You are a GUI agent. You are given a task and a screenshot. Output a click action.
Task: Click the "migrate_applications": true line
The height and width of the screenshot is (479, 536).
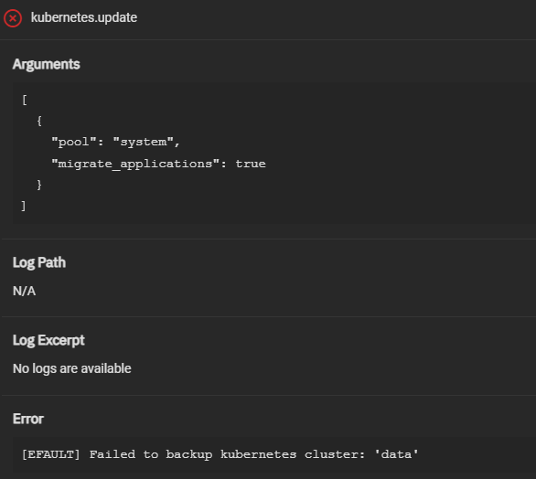click(158, 164)
